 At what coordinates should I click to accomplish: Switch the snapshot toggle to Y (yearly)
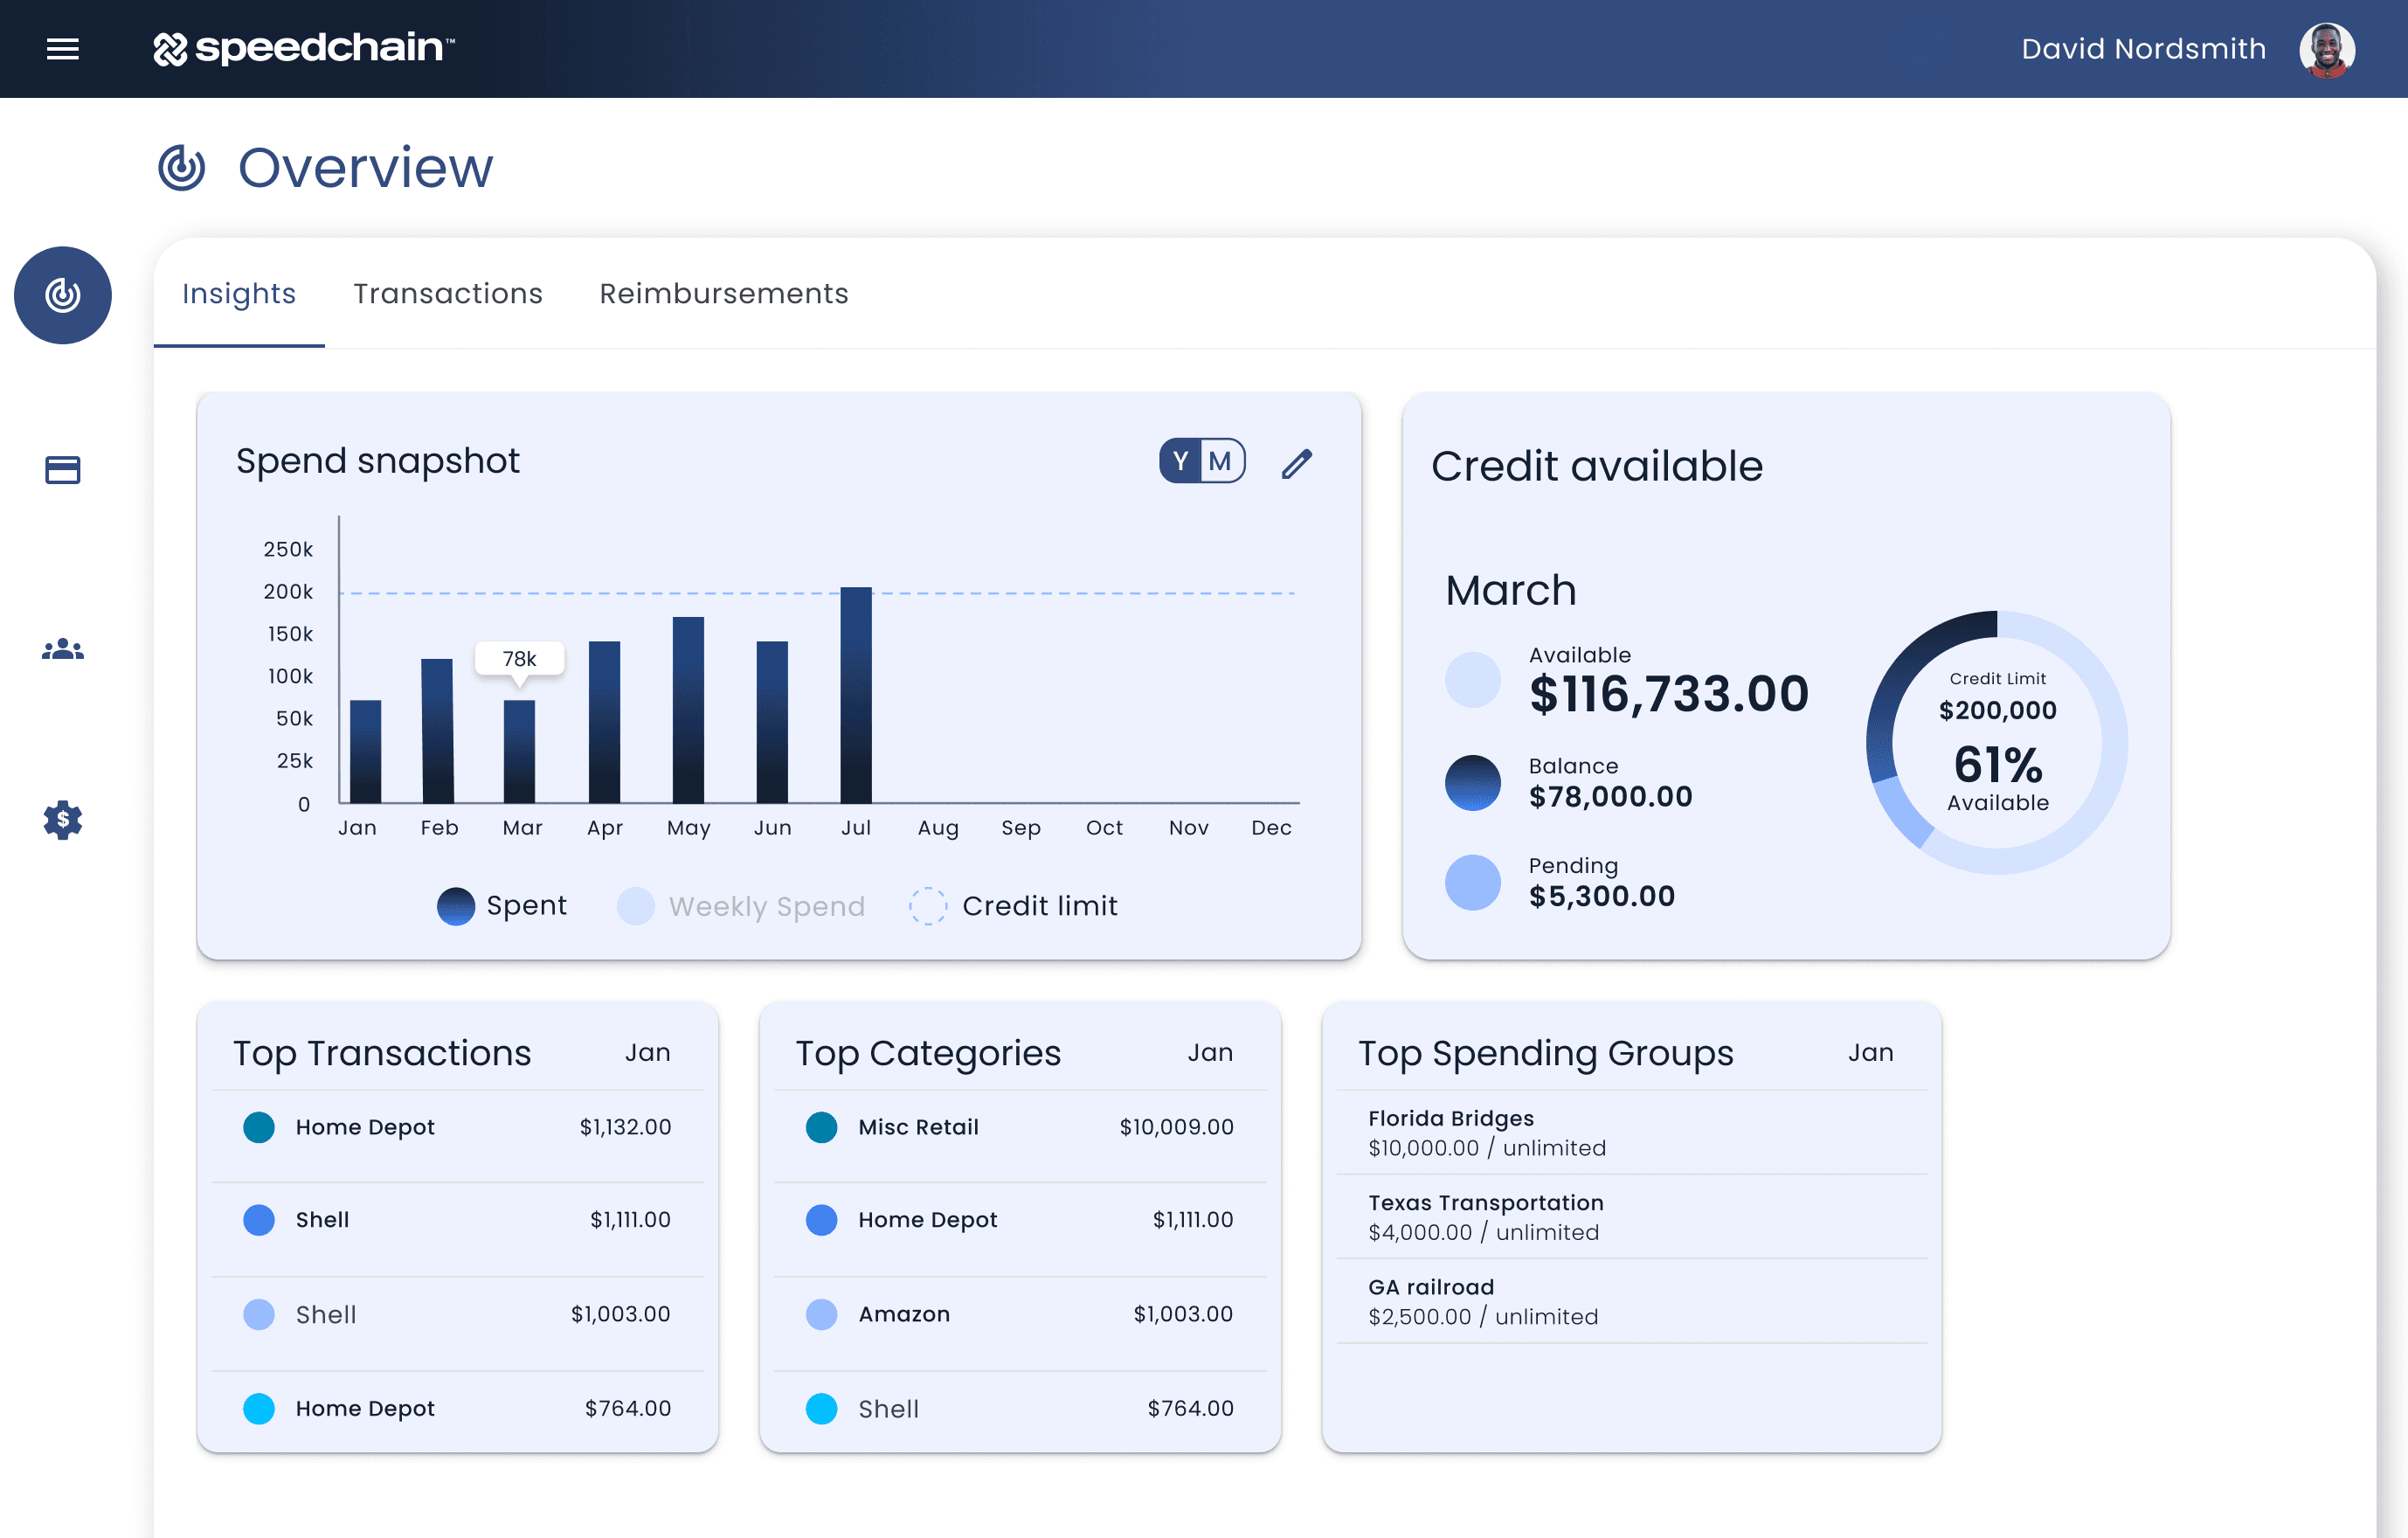[1181, 461]
